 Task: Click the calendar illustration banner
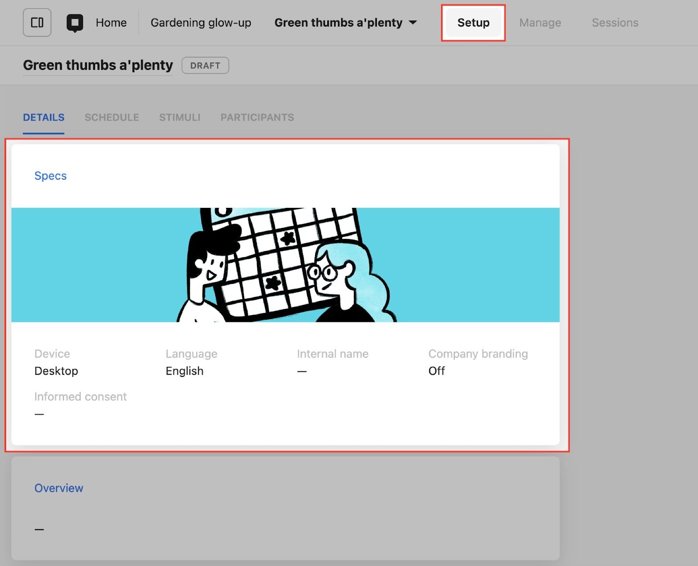[x=285, y=265]
